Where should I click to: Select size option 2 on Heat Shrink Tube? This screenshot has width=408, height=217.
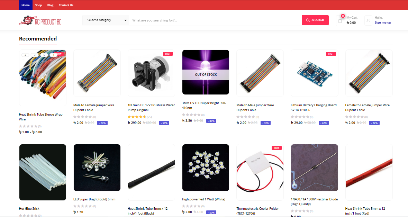pos(25,55)
